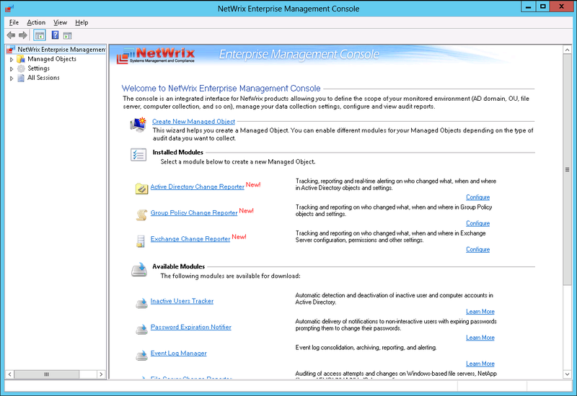Image resolution: width=577 pixels, height=396 pixels.
Task: Click the All Sessions document icon
Action: pos(21,78)
